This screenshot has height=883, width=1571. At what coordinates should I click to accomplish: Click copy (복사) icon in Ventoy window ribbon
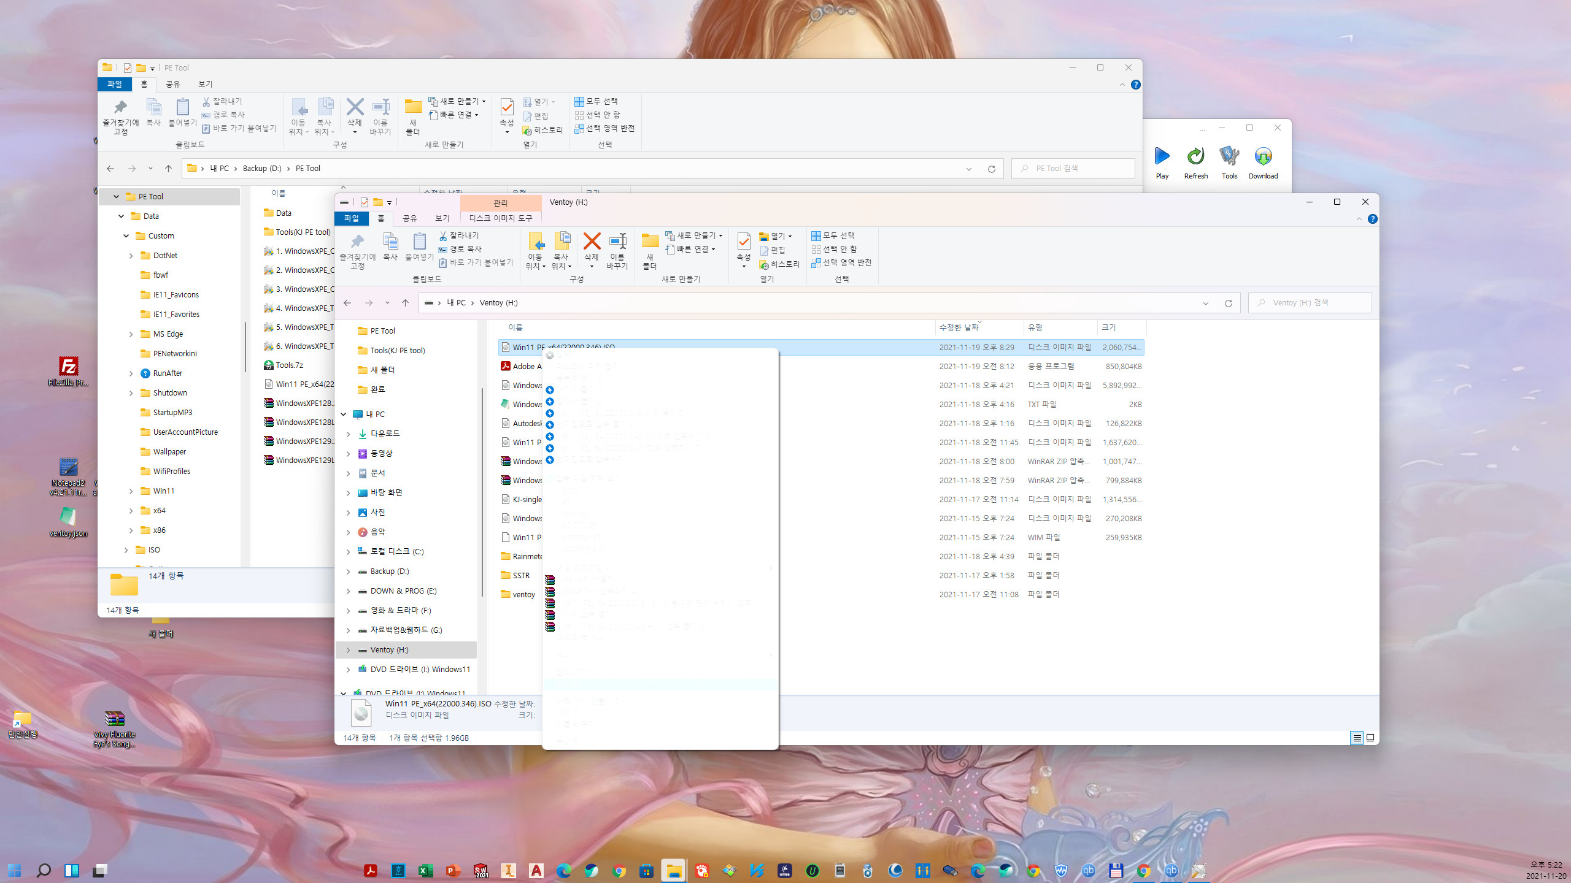(x=390, y=247)
